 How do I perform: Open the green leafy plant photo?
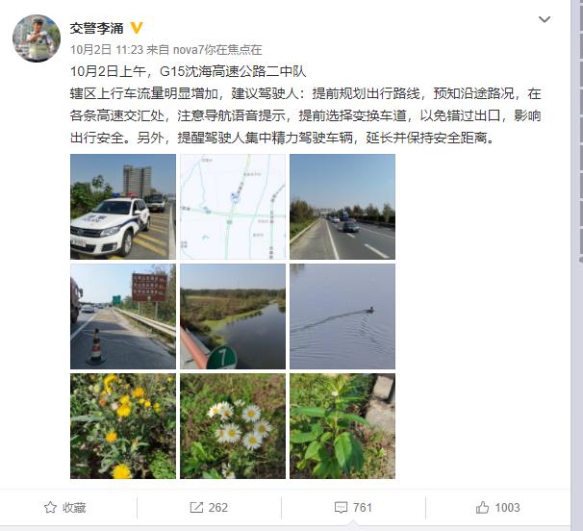tap(342, 426)
